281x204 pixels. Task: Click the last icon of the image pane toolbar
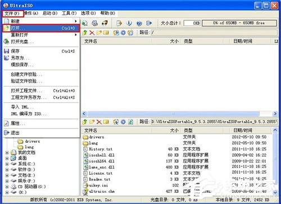pyautogui.click(x=130, y=33)
